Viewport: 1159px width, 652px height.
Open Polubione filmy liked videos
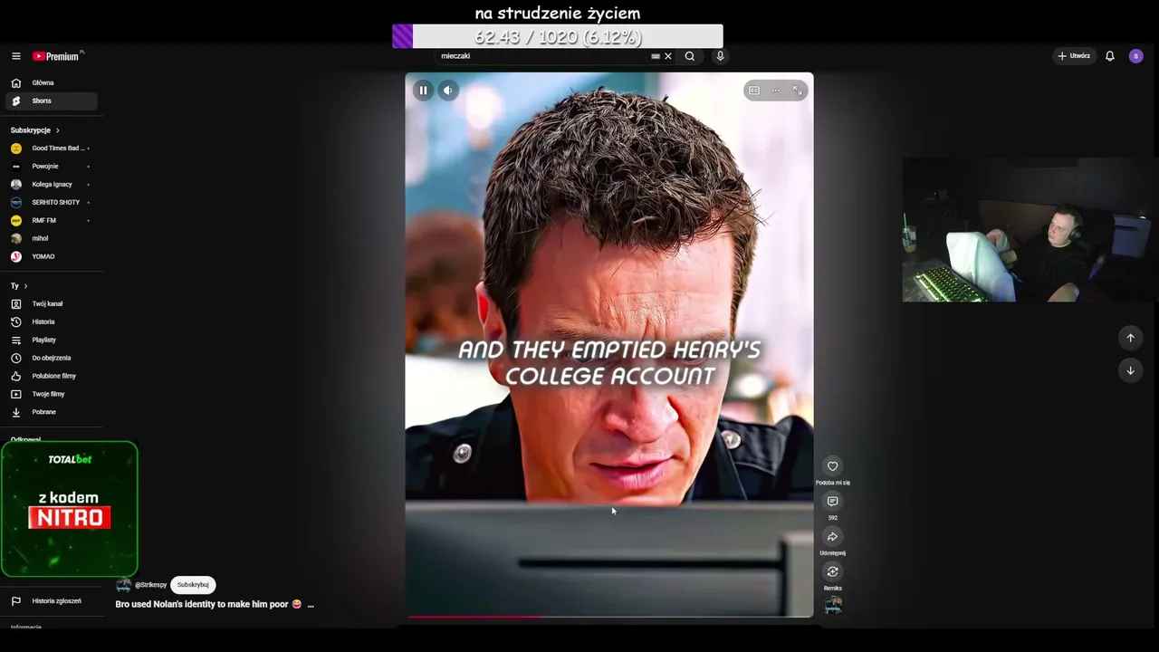pos(51,376)
